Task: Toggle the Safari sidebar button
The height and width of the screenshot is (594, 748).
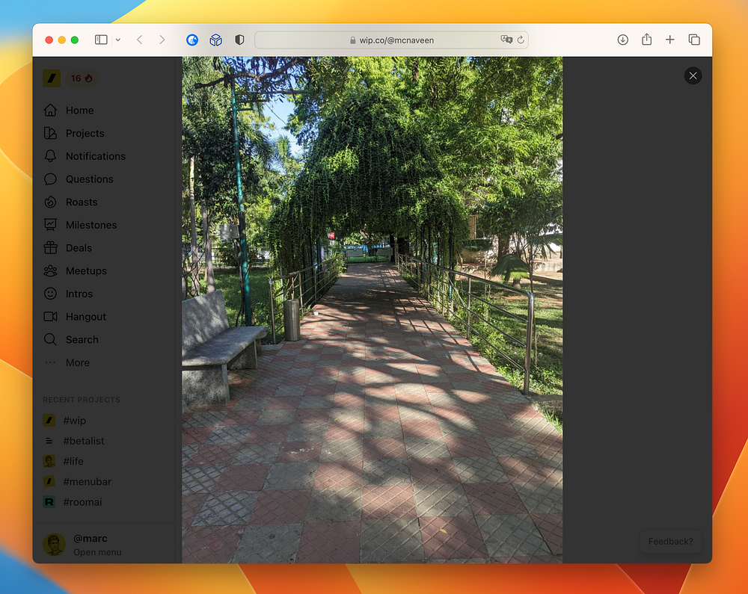Action: [101, 40]
